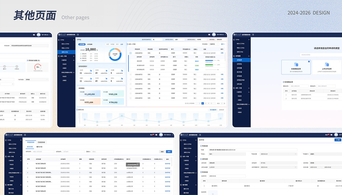The width and height of the screenshot is (342, 195).
Task: Open the 合同承办单位 dropdown in dashboard
Action: [x=202, y=40]
